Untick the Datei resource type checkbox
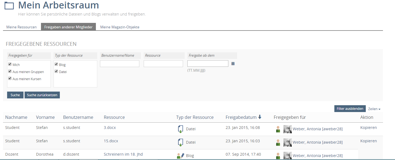Image resolution: width=395 pixels, height=160 pixels. [x=56, y=71]
